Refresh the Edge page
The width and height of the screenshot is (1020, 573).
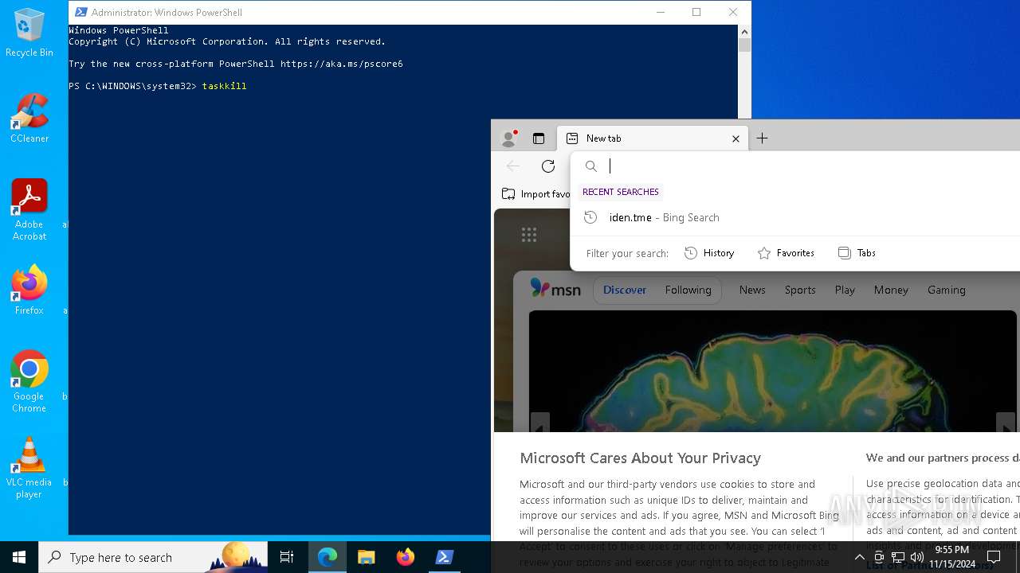[548, 166]
